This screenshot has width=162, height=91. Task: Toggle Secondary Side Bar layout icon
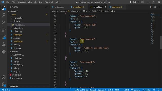(x=138, y=2)
